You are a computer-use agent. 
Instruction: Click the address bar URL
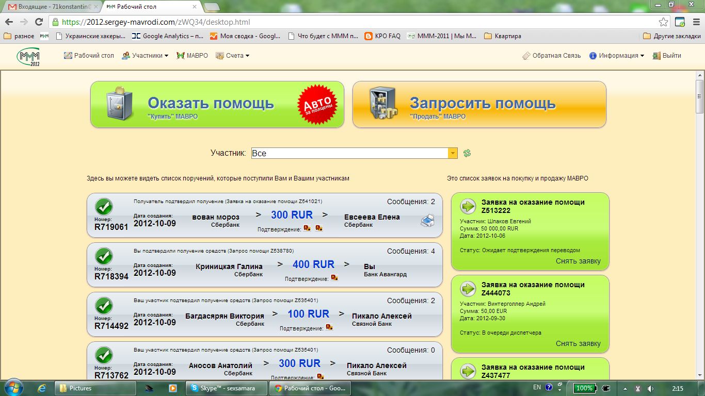tap(156, 22)
